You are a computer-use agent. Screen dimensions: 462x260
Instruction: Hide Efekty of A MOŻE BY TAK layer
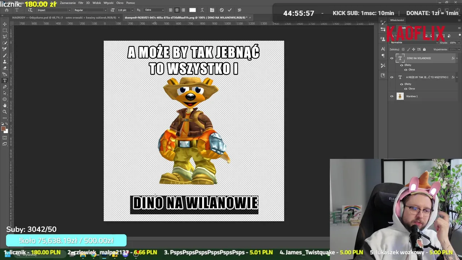click(x=402, y=84)
